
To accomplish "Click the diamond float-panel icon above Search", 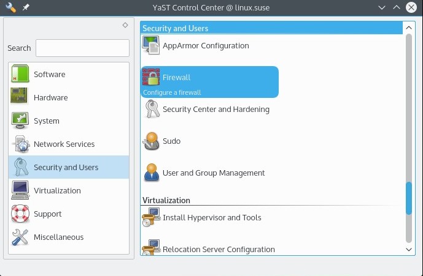I will pyautogui.click(x=125, y=25).
